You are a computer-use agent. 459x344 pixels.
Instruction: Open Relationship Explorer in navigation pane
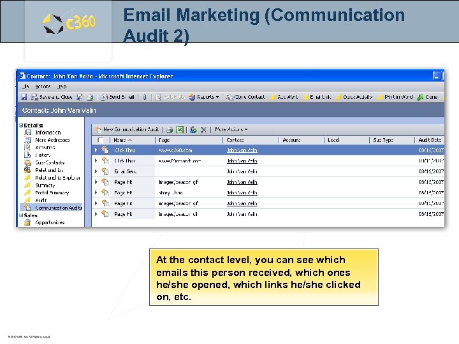pyautogui.click(x=57, y=178)
